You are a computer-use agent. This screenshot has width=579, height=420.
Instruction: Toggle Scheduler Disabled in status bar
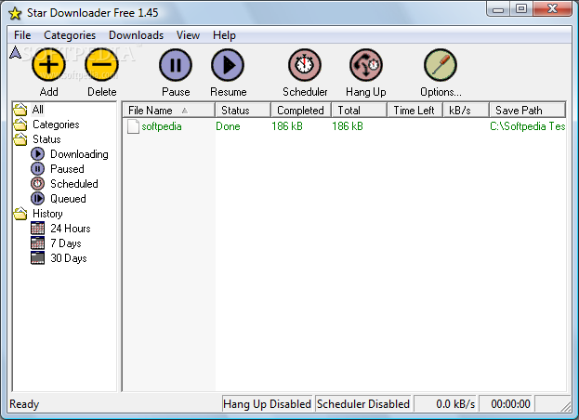[362, 404]
